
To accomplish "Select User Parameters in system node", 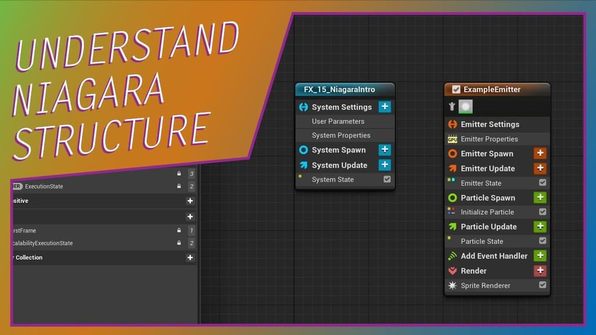I will coord(345,121).
